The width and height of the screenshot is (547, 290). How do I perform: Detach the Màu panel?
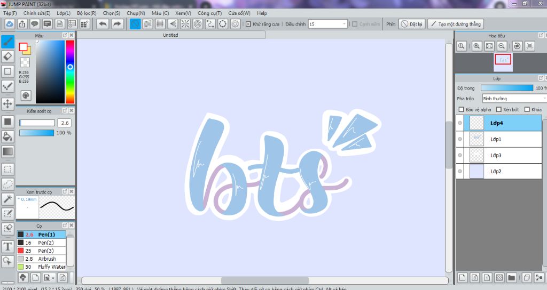(65, 35)
